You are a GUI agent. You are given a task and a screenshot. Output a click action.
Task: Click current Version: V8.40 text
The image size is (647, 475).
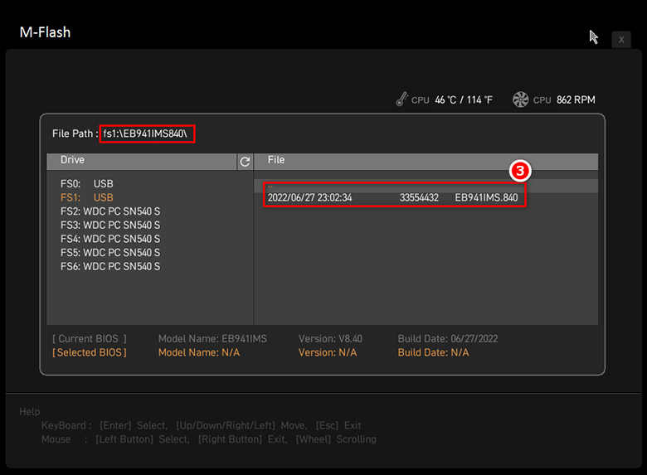330,339
